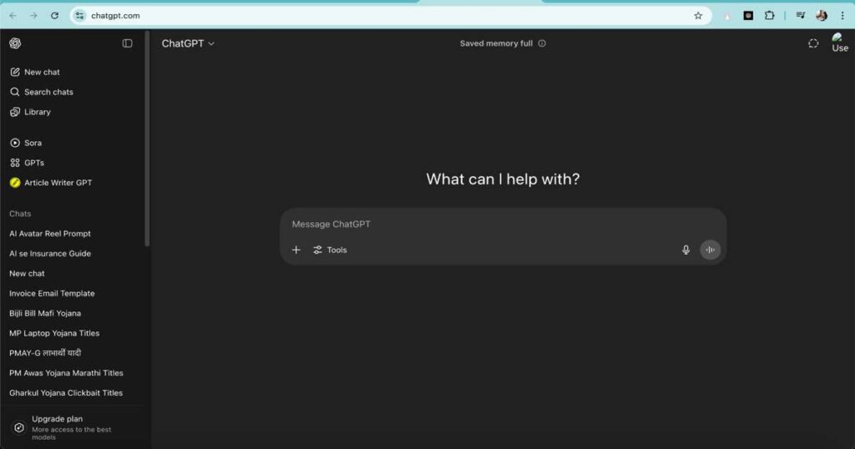Open the ChatGPT model selector dropdown
855x449 pixels.
[188, 43]
